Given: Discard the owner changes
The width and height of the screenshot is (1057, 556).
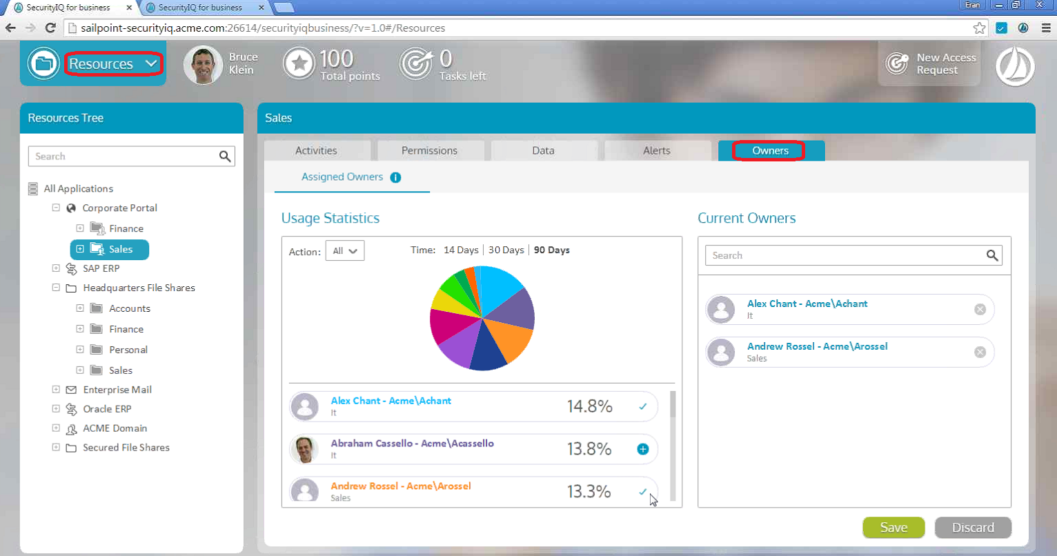Looking at the screenshot, I should pos(973,528).
